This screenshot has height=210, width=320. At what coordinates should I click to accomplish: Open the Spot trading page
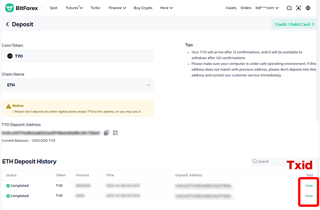53,8
